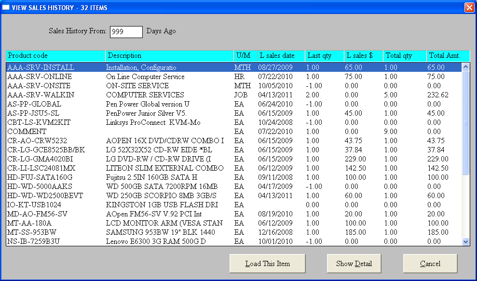Click the Total Amt. column header
The width and height of the screenshot is (477, 281).
click(447, 56)
